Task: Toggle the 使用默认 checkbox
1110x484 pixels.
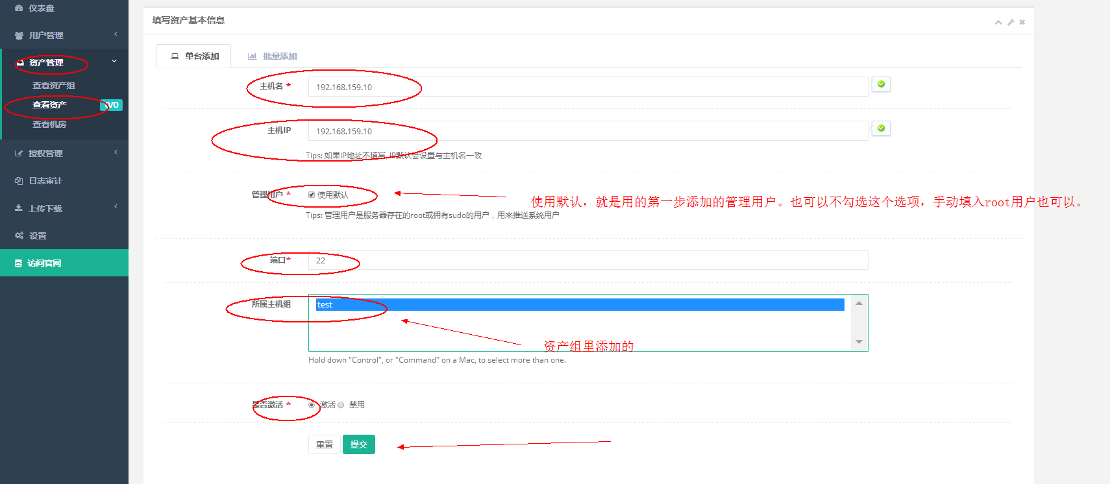Action: 312,195
